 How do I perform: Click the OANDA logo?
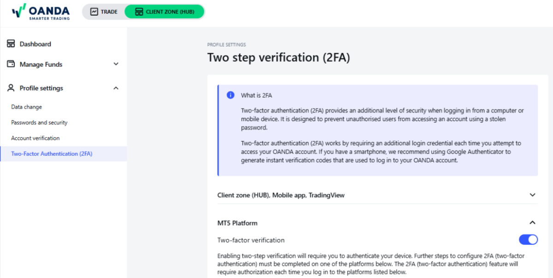41,12
